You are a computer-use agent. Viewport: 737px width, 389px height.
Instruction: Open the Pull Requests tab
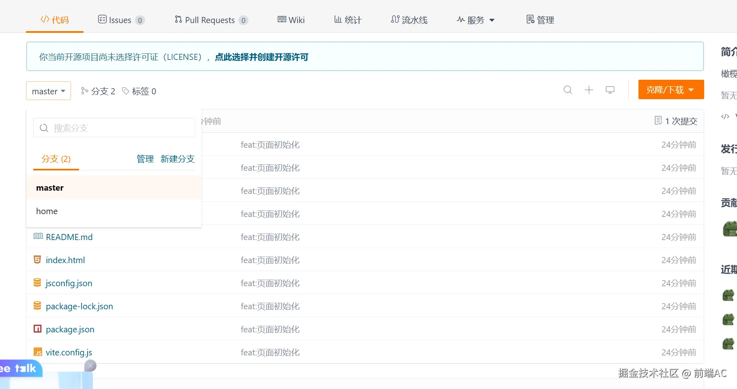[x=210, y=20]
